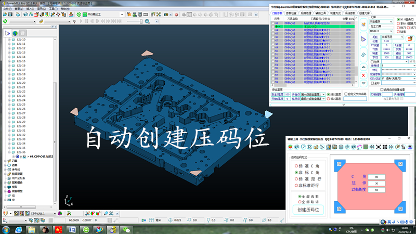Click the simulation pause button
Viewport: 416px width, 234px height.
(87, 21)
